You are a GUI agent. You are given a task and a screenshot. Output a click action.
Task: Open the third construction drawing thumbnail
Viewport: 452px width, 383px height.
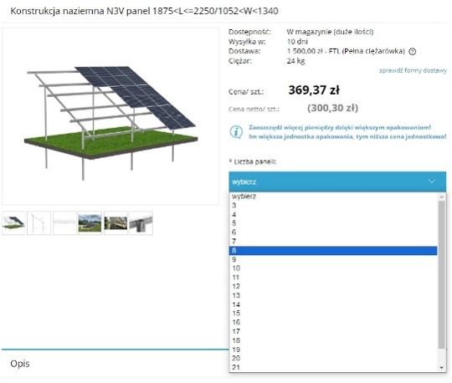tap(64, 223)
